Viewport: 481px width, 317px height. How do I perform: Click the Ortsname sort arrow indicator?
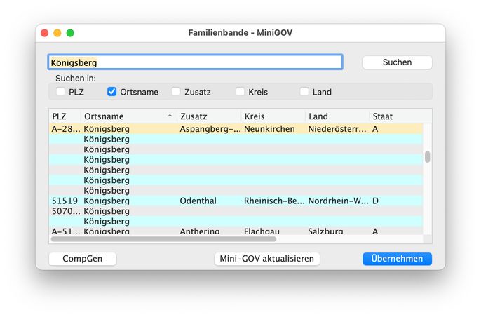tap(169, 116)
